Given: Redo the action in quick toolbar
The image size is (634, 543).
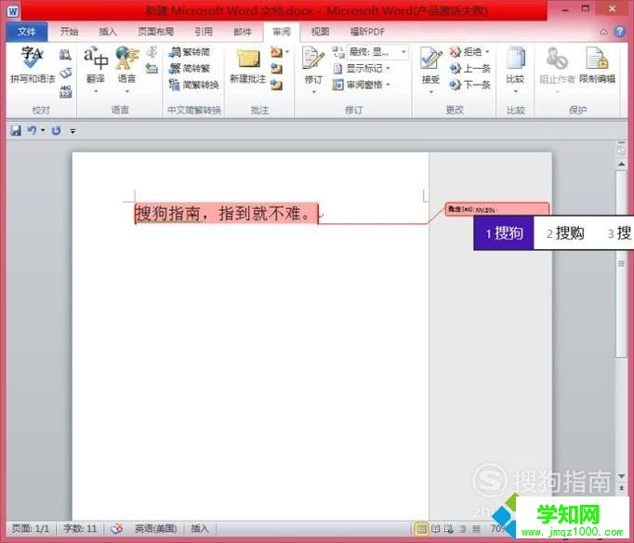Looking at the screenshot, I should 56,130.
